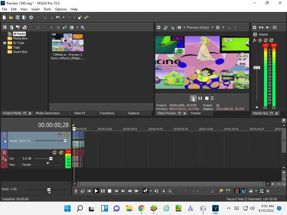Click Play on the timeline transport bar

(96, 191)
